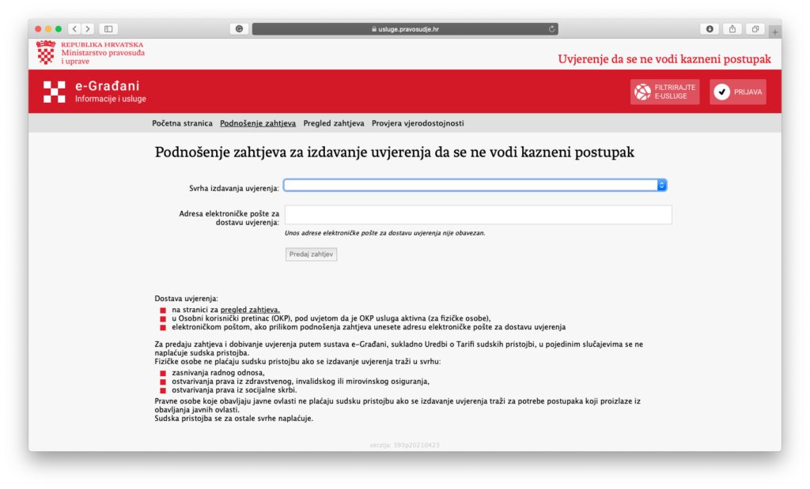Show the Safari sidebar
The image size is (810, 489).
[108, 29]
